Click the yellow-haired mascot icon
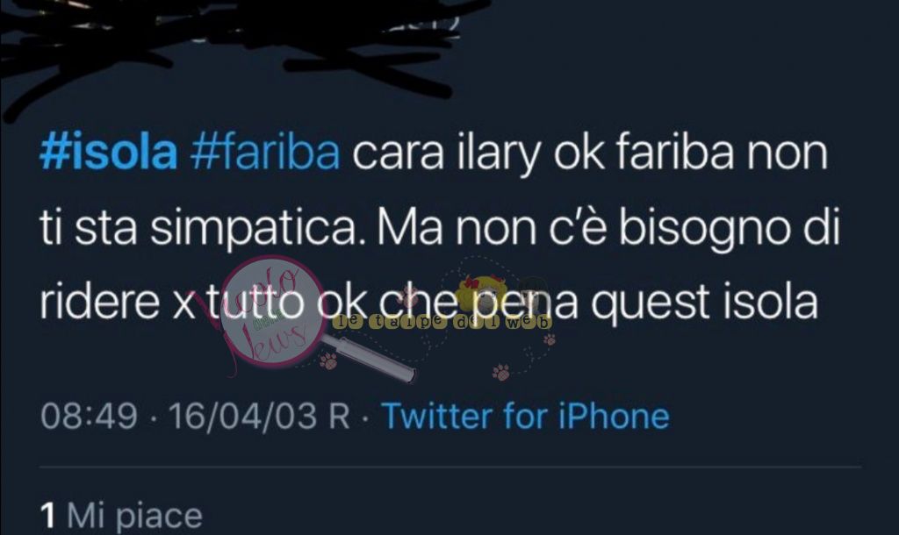Screen dimensions: 899x535 click(x=484, y=291)
